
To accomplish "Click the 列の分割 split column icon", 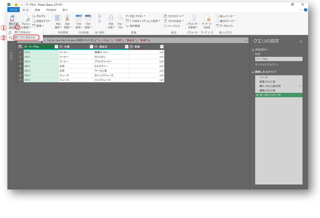I will (111, 18).
